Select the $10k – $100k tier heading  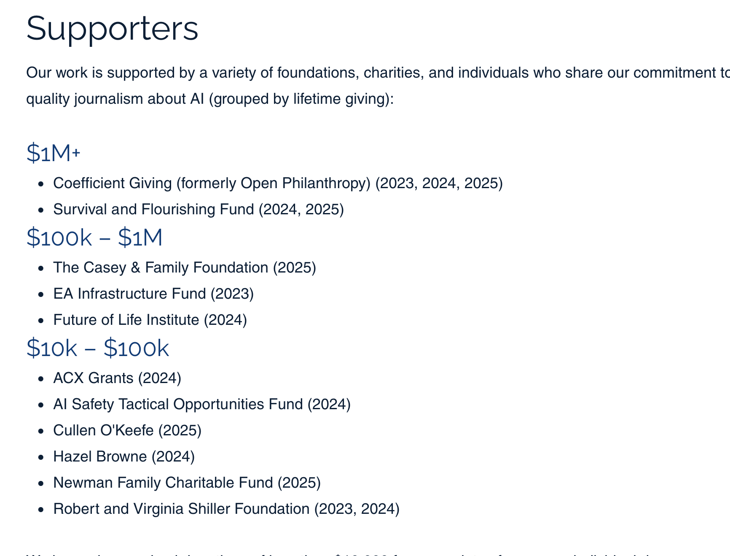(97, 348)
